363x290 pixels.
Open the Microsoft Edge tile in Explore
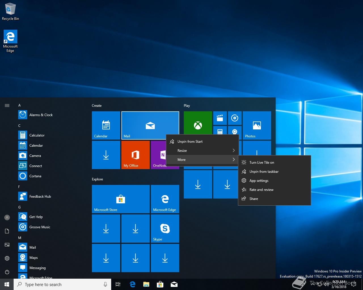pyautogui.click(x=165, y=199)
